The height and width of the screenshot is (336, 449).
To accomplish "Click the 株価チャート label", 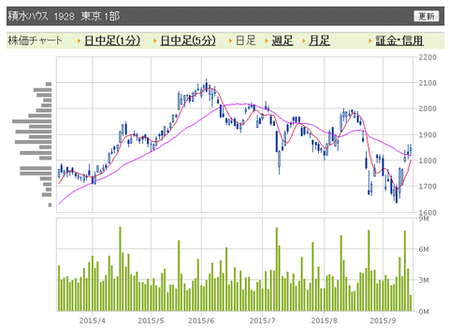I will coord(35,40).
